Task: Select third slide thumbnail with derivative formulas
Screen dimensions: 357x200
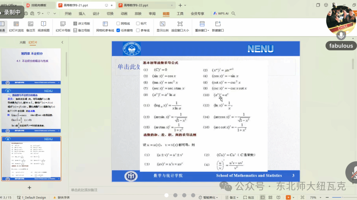Action: pyautogui.click(x=31, y=159)
